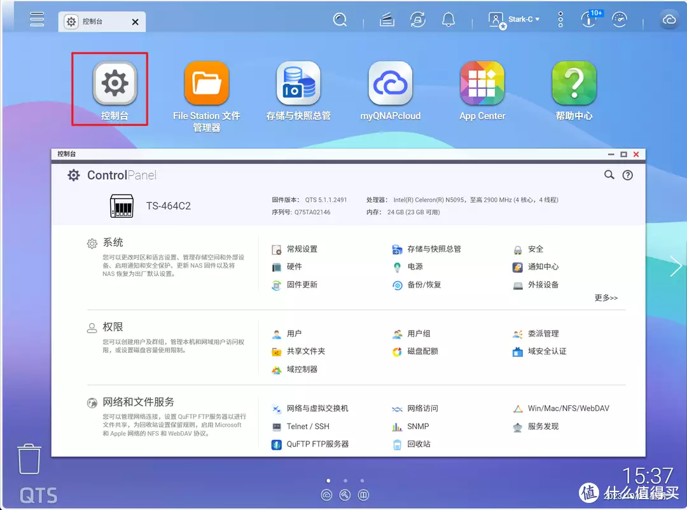The image size is (687, 510).
Task: Click 更多>> to show more system items
Action: [606, 298]
